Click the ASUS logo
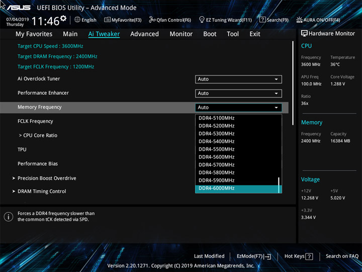The image size is (362, 272). click(x=19, y=8)
